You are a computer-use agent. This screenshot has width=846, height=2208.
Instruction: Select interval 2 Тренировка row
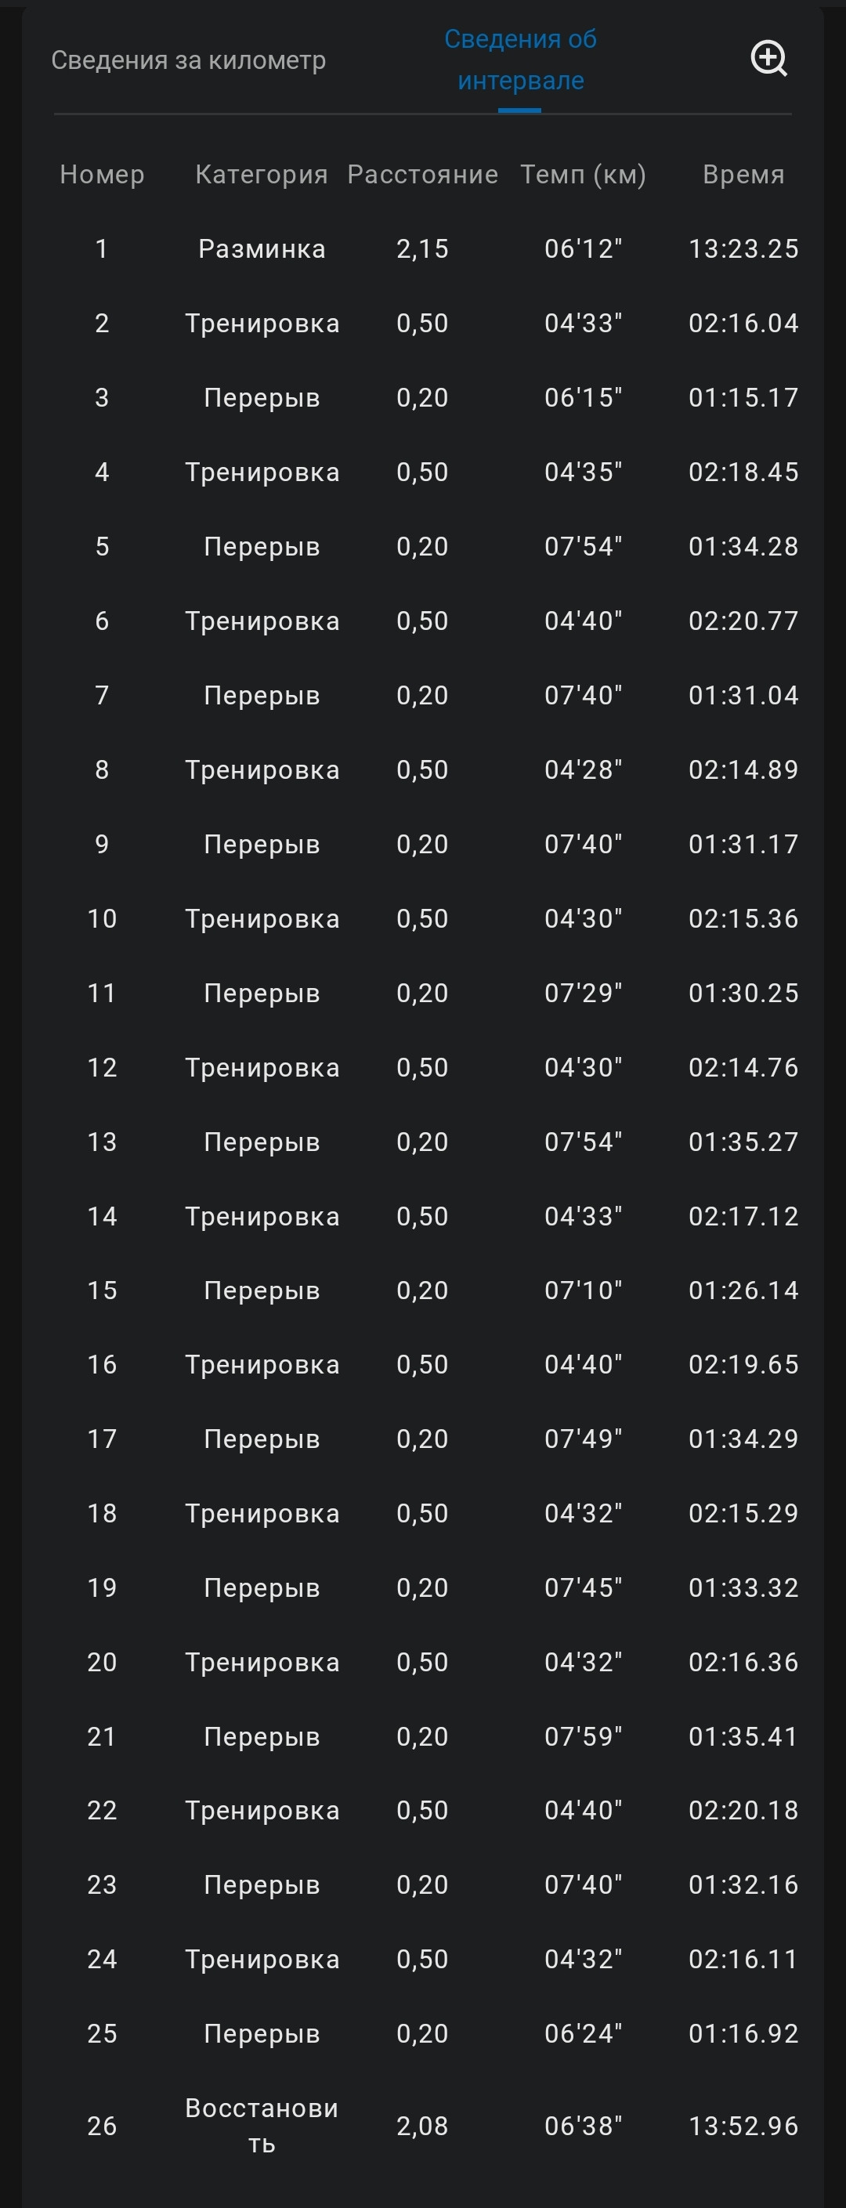(x=422, y=323)
